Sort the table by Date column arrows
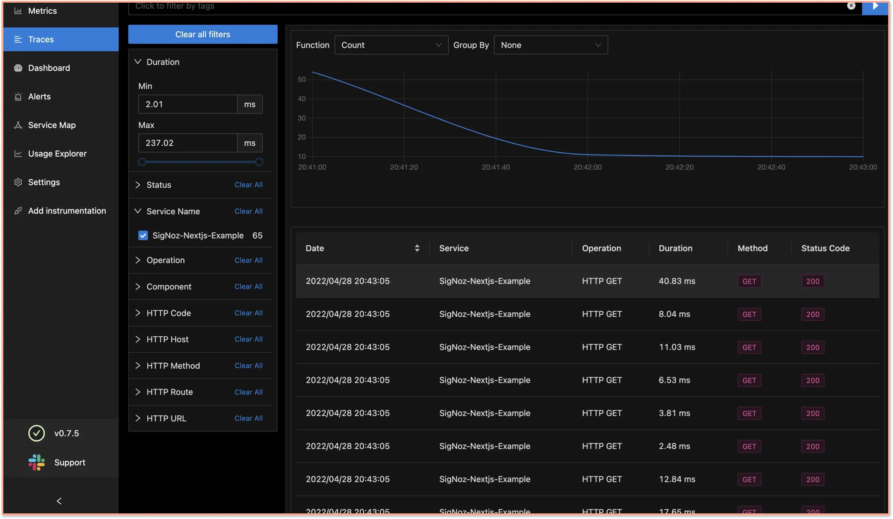Image resolution: width=893 pixels, height=519 pixels. click(x=417, y=248)
